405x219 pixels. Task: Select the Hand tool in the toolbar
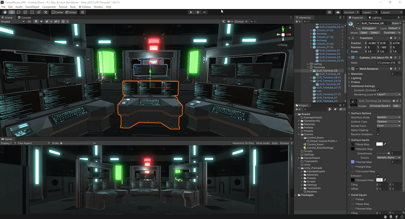(x=5, y=12)
